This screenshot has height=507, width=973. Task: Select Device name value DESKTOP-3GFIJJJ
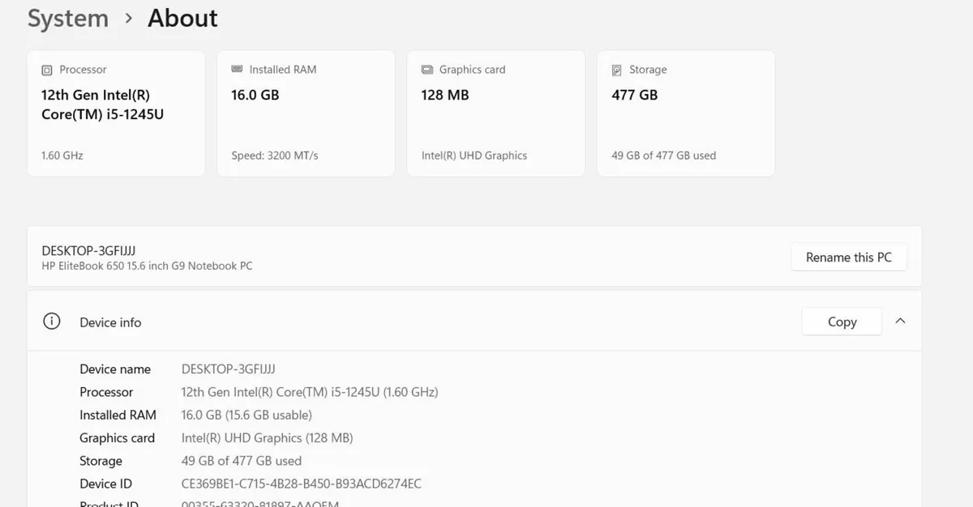(229, 369)
